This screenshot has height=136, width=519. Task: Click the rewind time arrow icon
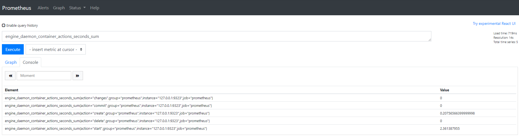point(10,76)
